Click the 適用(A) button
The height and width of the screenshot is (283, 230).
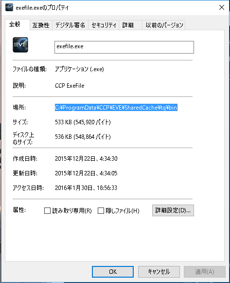[205, 272]
